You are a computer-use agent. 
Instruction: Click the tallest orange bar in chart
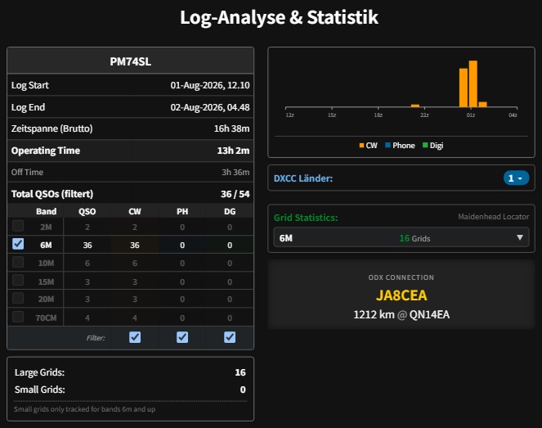[x=473, y=84]
